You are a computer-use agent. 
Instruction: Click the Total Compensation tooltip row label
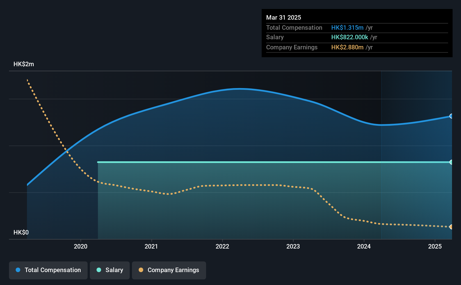294,28
